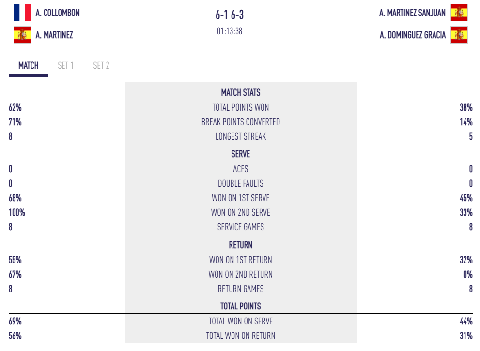The height and width of the screenshot is (351, 480).
Task: Click the MATCH STATS section header
Action: [x=241, y=92]
